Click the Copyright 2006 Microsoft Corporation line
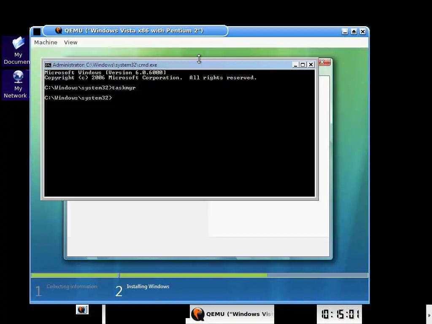 [x=151, y=78]
